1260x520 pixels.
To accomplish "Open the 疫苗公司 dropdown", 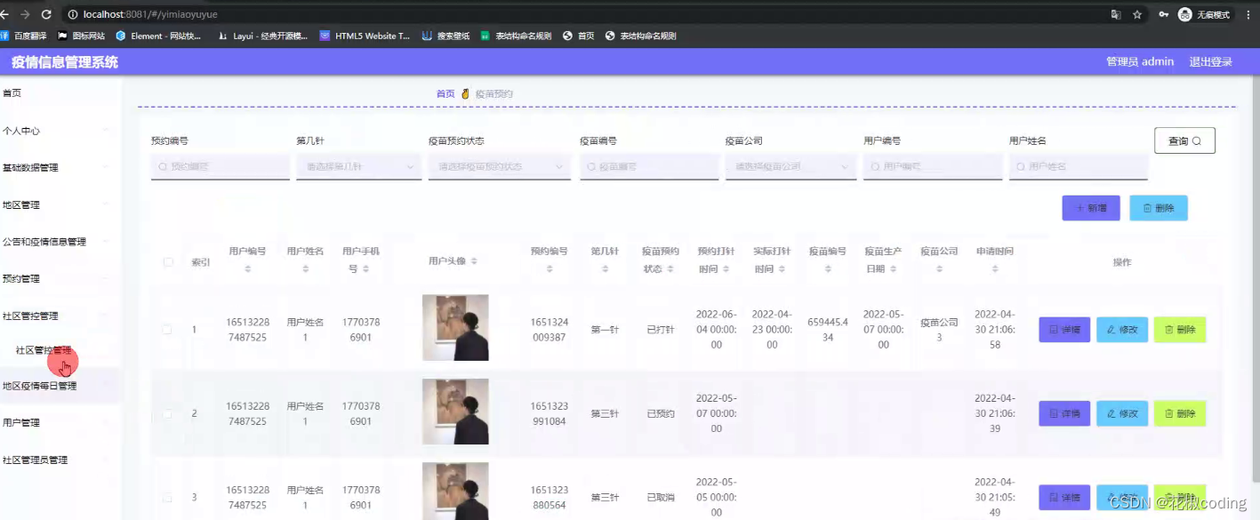I will pos(790,166).
